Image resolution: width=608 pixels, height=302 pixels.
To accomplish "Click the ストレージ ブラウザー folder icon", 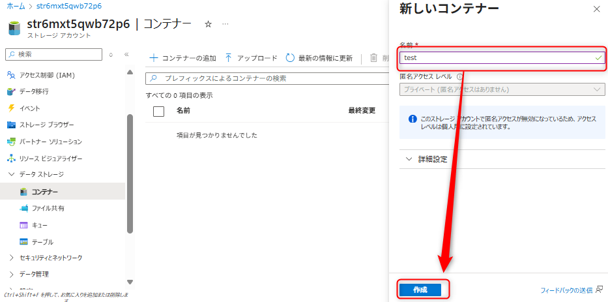I will coord(12,125).
